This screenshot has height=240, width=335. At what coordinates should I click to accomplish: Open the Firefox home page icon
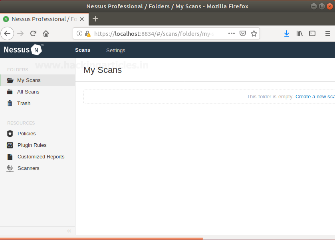tap(46, 33)
